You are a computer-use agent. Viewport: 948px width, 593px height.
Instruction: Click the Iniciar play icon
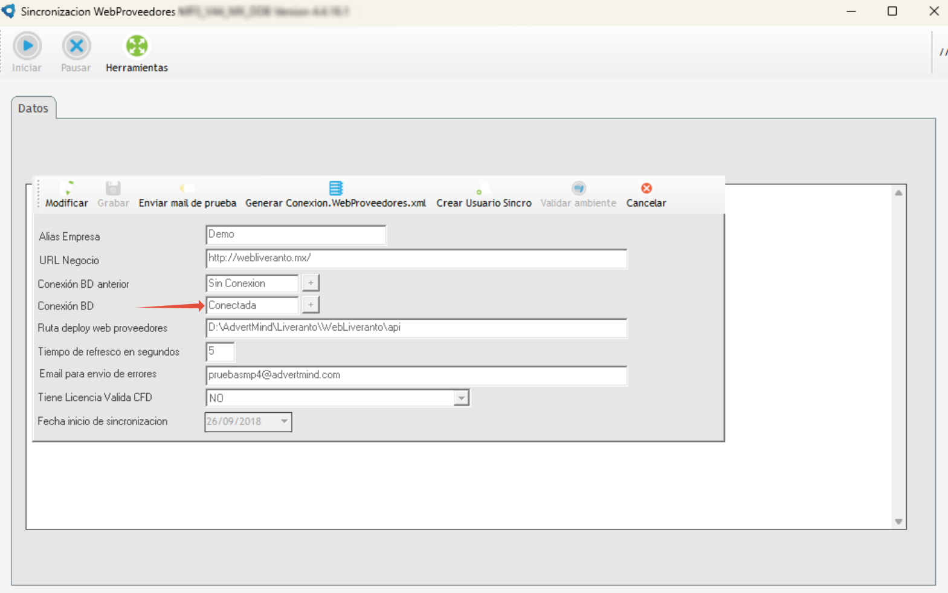(x=27, y=46)
